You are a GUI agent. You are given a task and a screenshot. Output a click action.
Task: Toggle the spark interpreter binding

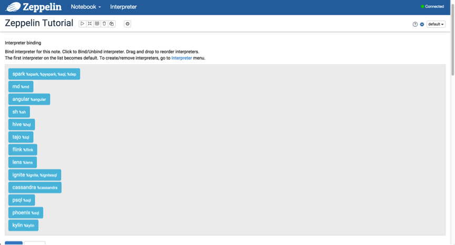(44, 74)
